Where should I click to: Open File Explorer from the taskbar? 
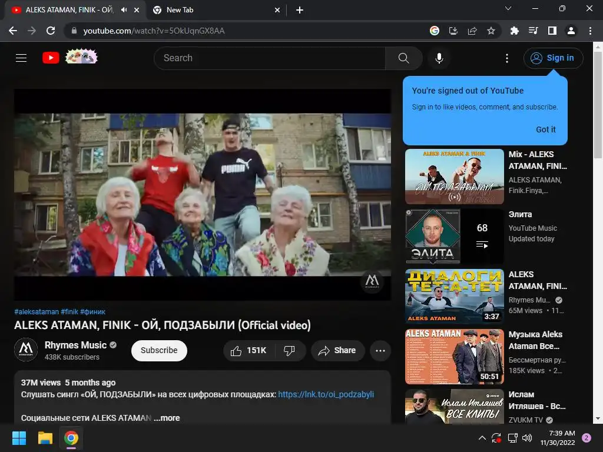click(45, 438)
